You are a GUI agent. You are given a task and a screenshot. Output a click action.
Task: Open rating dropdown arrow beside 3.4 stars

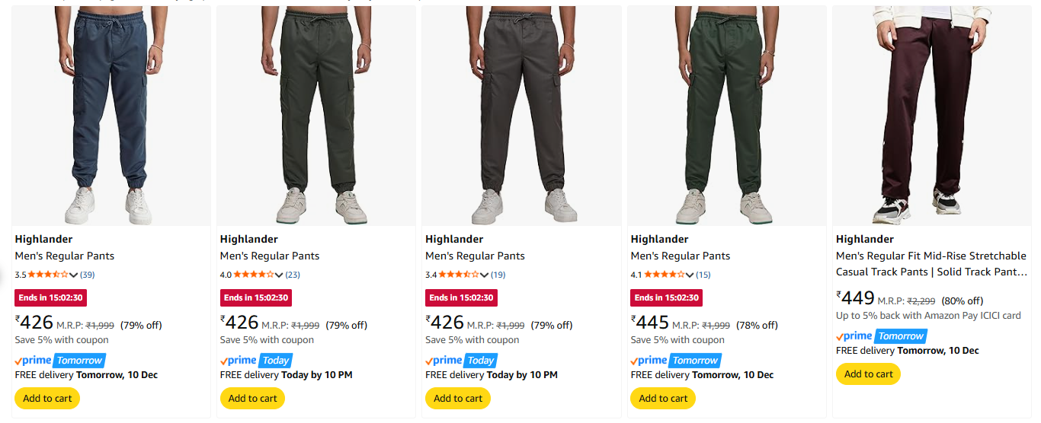pos(485,275)
